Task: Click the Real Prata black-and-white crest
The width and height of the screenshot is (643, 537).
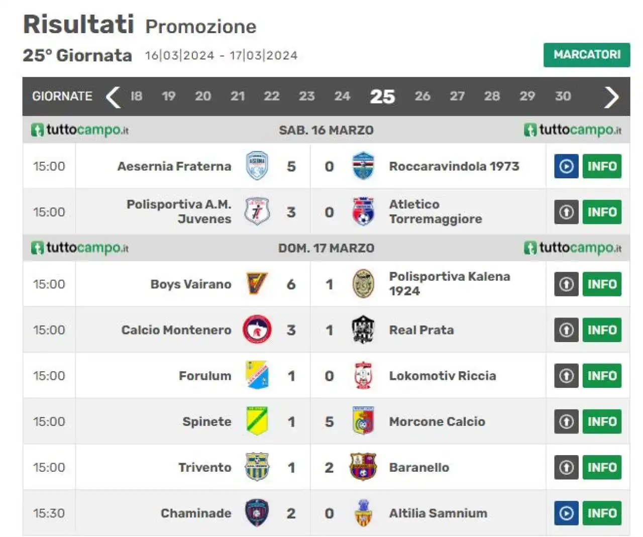Action: tap(363, 330)
